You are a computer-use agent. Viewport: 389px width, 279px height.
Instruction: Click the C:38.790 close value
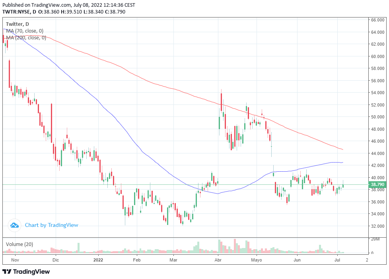coord(115,12)
